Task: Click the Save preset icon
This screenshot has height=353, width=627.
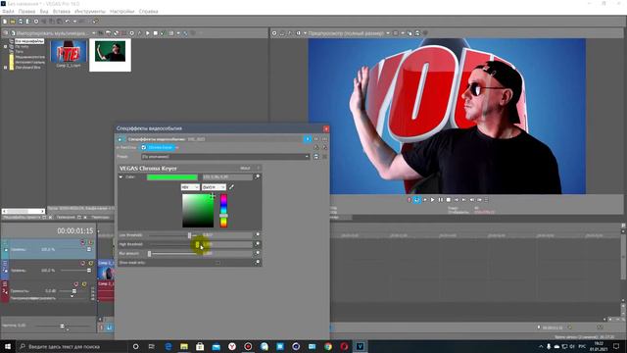Action: (315, 157)
